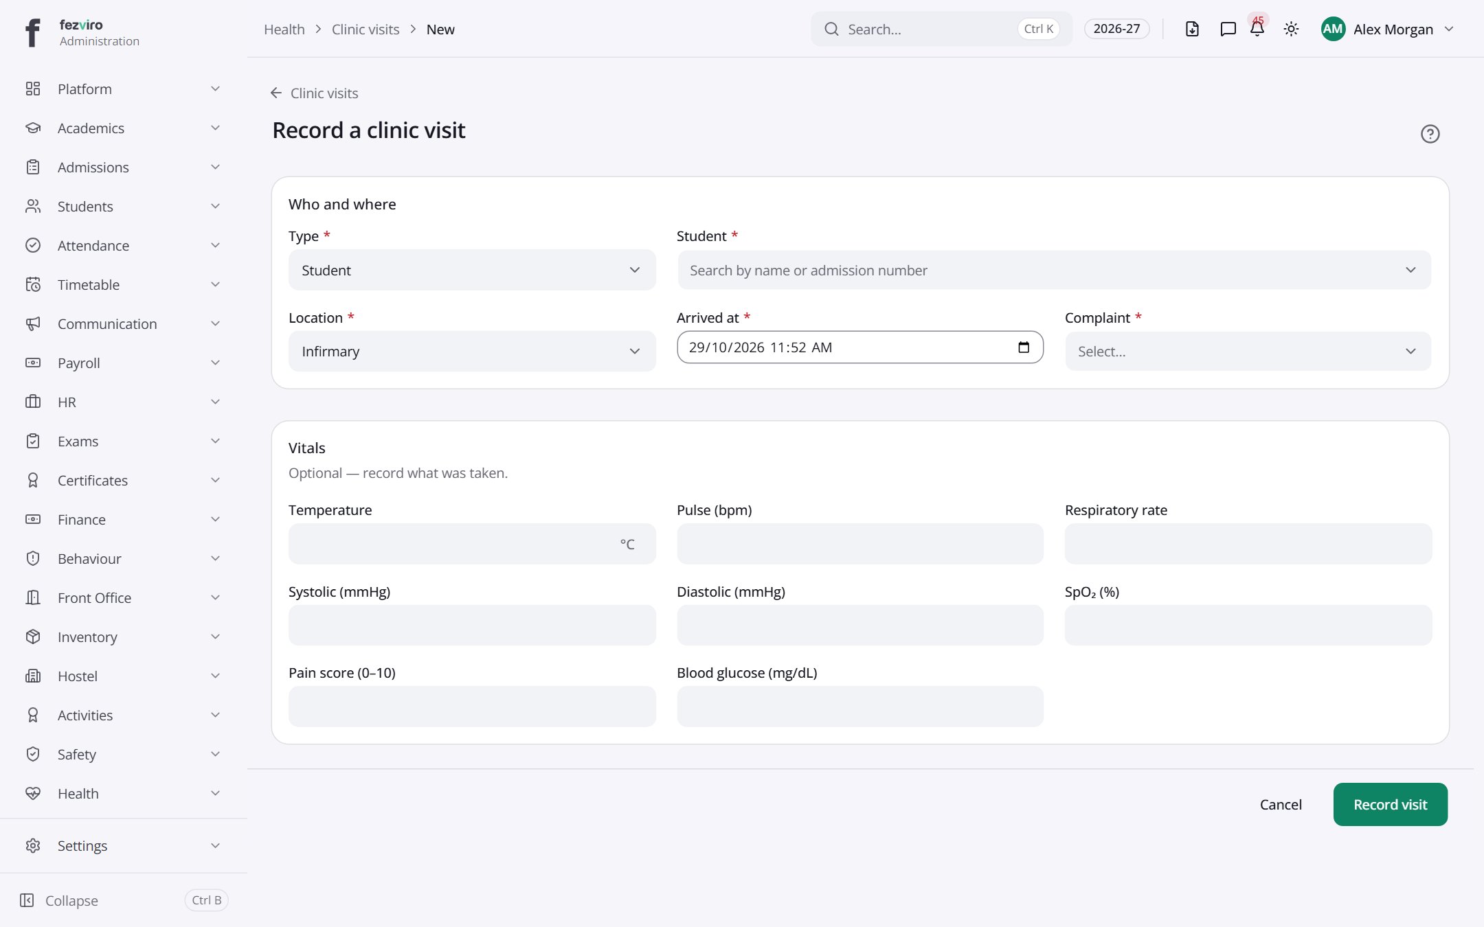Viewport: 1484px width, 927px height.
Task: Click the Alex Morgan avatar
Action: coord(1333,29)
